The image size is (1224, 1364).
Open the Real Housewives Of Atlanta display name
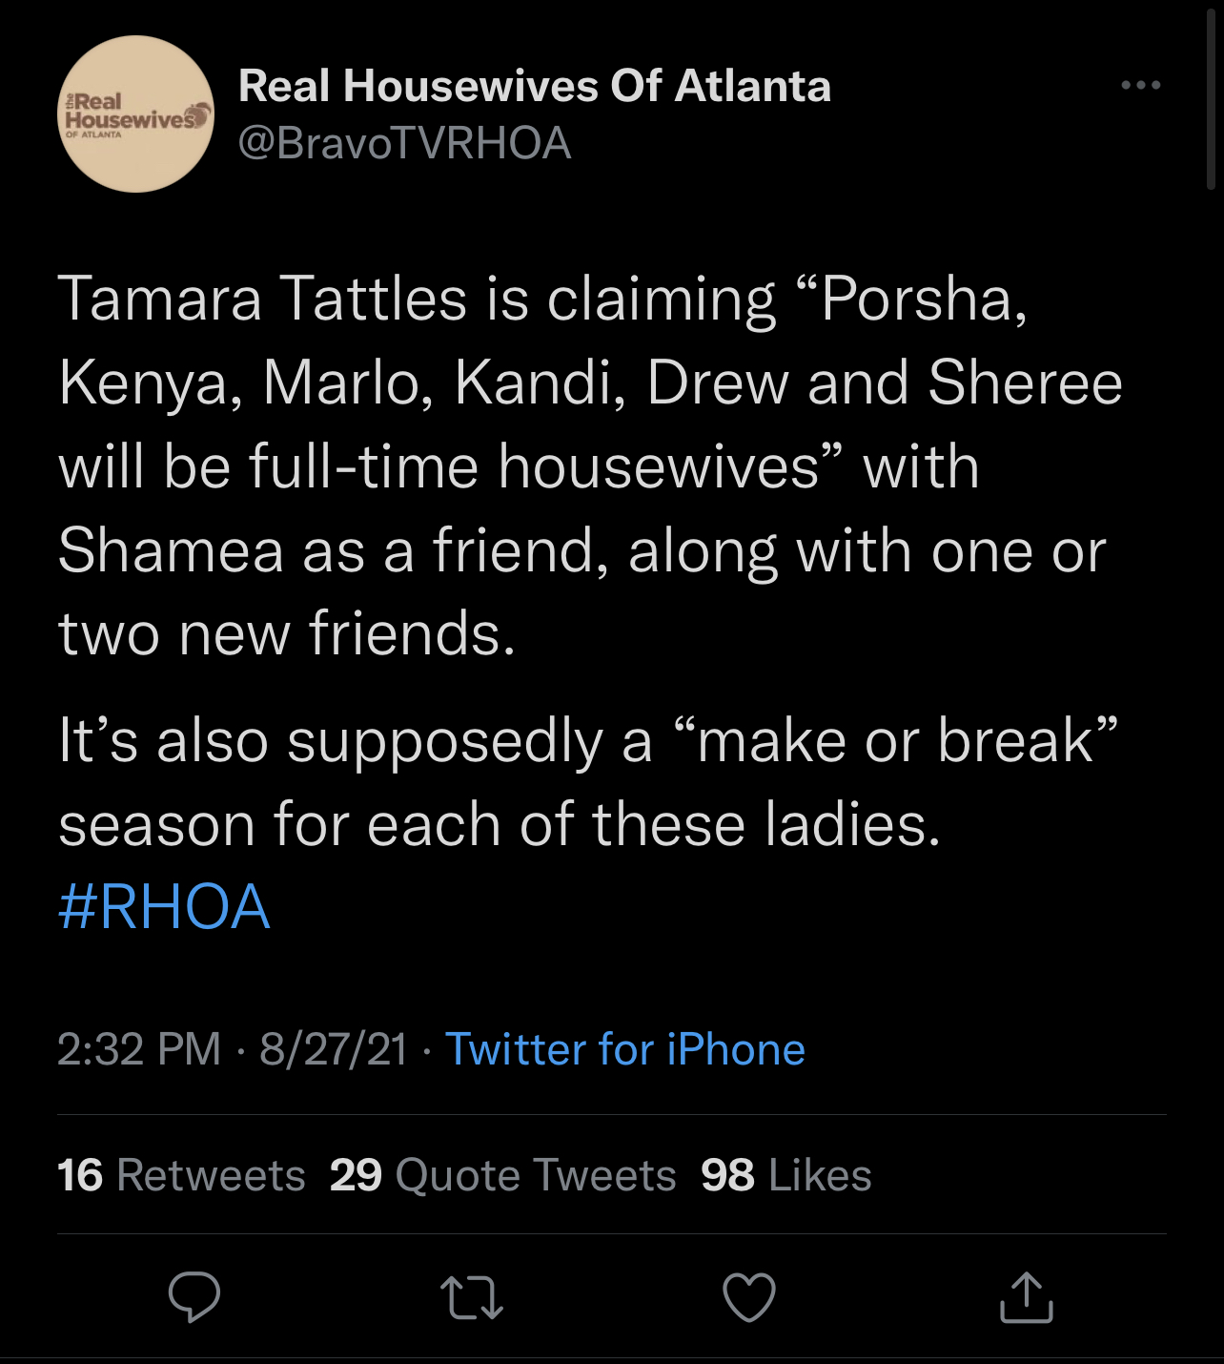(x=534, y=86)
